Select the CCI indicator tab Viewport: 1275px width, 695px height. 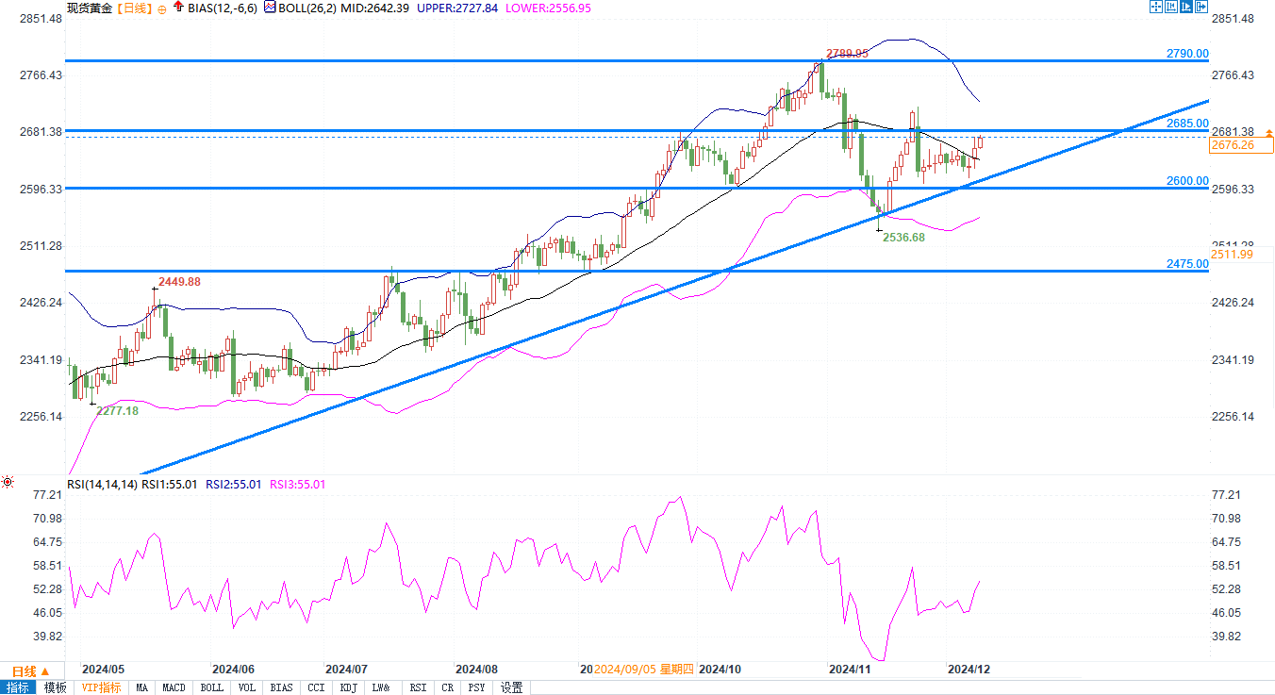click(x=316, y=687)
